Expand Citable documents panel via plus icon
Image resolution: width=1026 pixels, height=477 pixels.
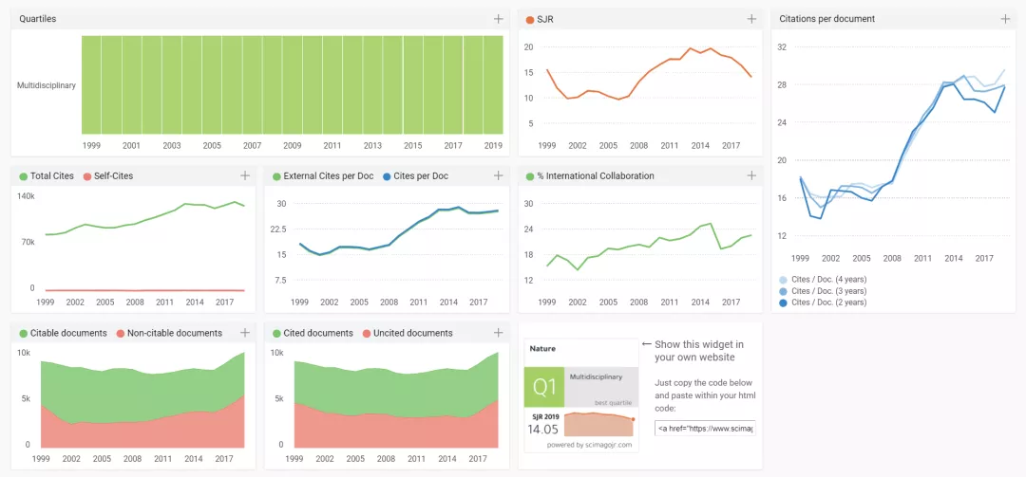click(x=245, y=333)
